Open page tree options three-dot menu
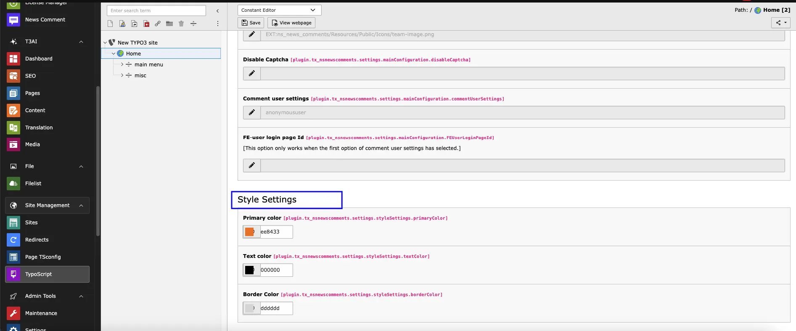Viewport: 796px width, 331px height. click(x=218, y=24)
